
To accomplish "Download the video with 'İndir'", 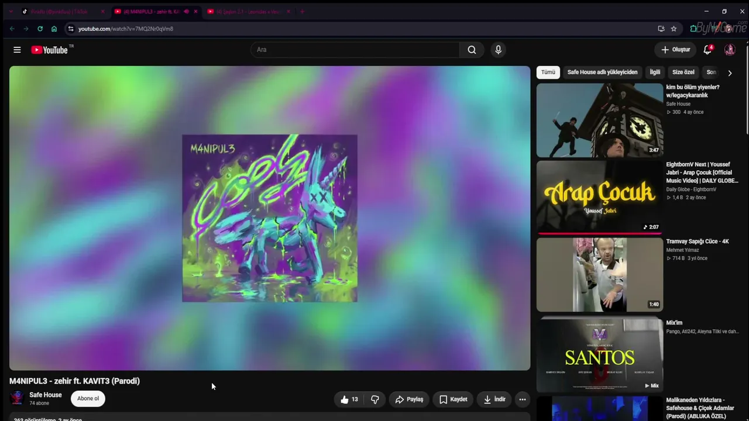I will [x=494, y=399].
